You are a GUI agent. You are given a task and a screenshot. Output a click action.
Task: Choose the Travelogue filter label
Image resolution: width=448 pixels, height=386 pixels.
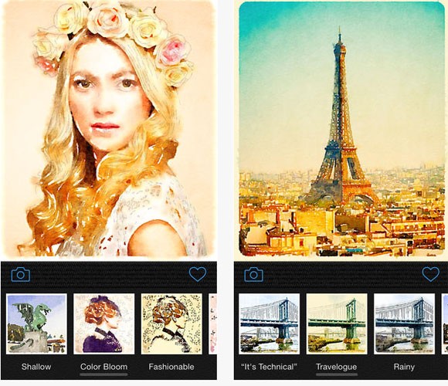click(336, 367)
